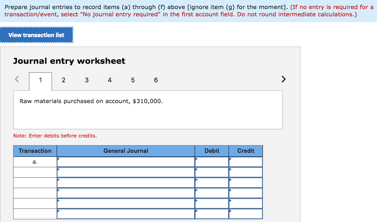377x222 pixels.
Task: Advance to the next journal entry arrow
Action: (283, 79)
